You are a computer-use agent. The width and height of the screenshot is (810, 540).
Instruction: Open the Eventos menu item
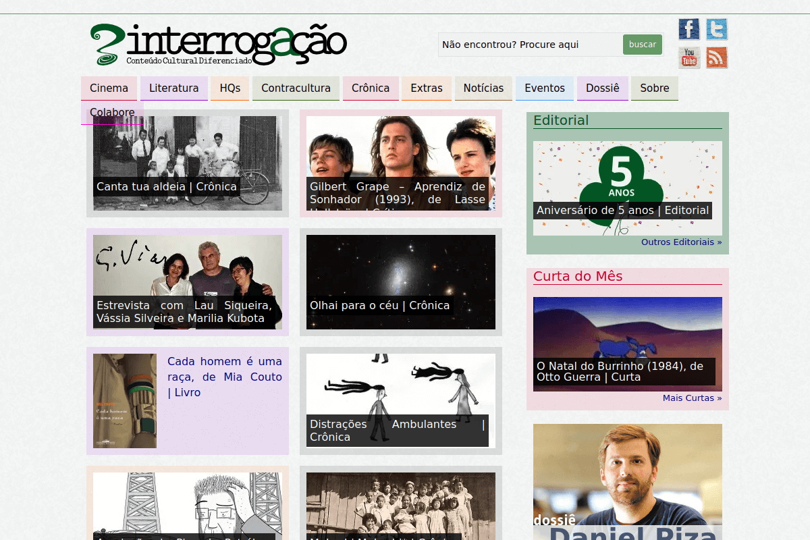click(x=545, y=88)
